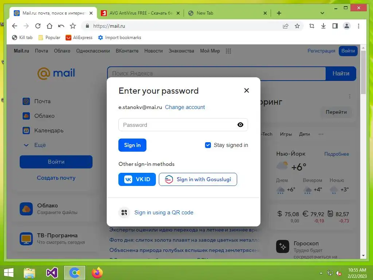This screenshot has width=373, height=280.
Task: Click the blue Sign in button
Action: (x=132, y=145)
